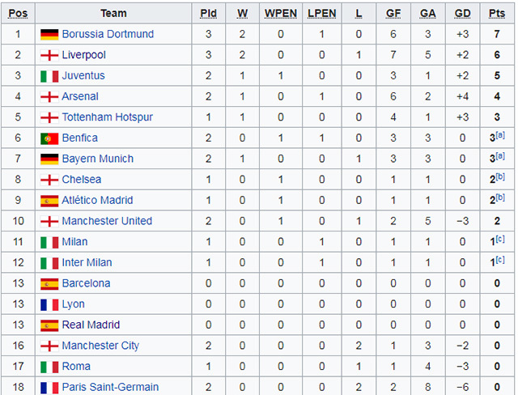Click footnote [b] next to Chelsea's points
Viewport: 518px width, 395px height.
coord(500,176)
